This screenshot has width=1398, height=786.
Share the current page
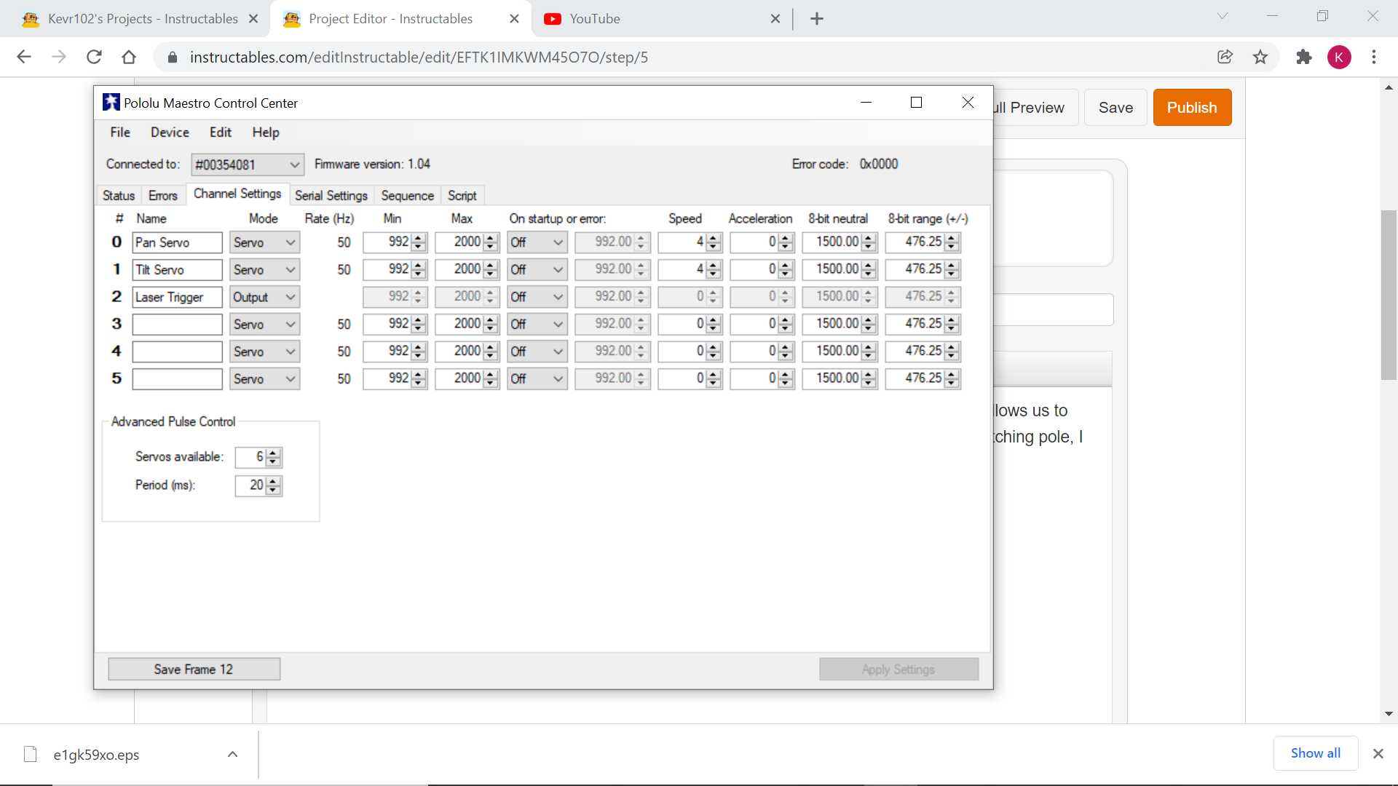1225,57
